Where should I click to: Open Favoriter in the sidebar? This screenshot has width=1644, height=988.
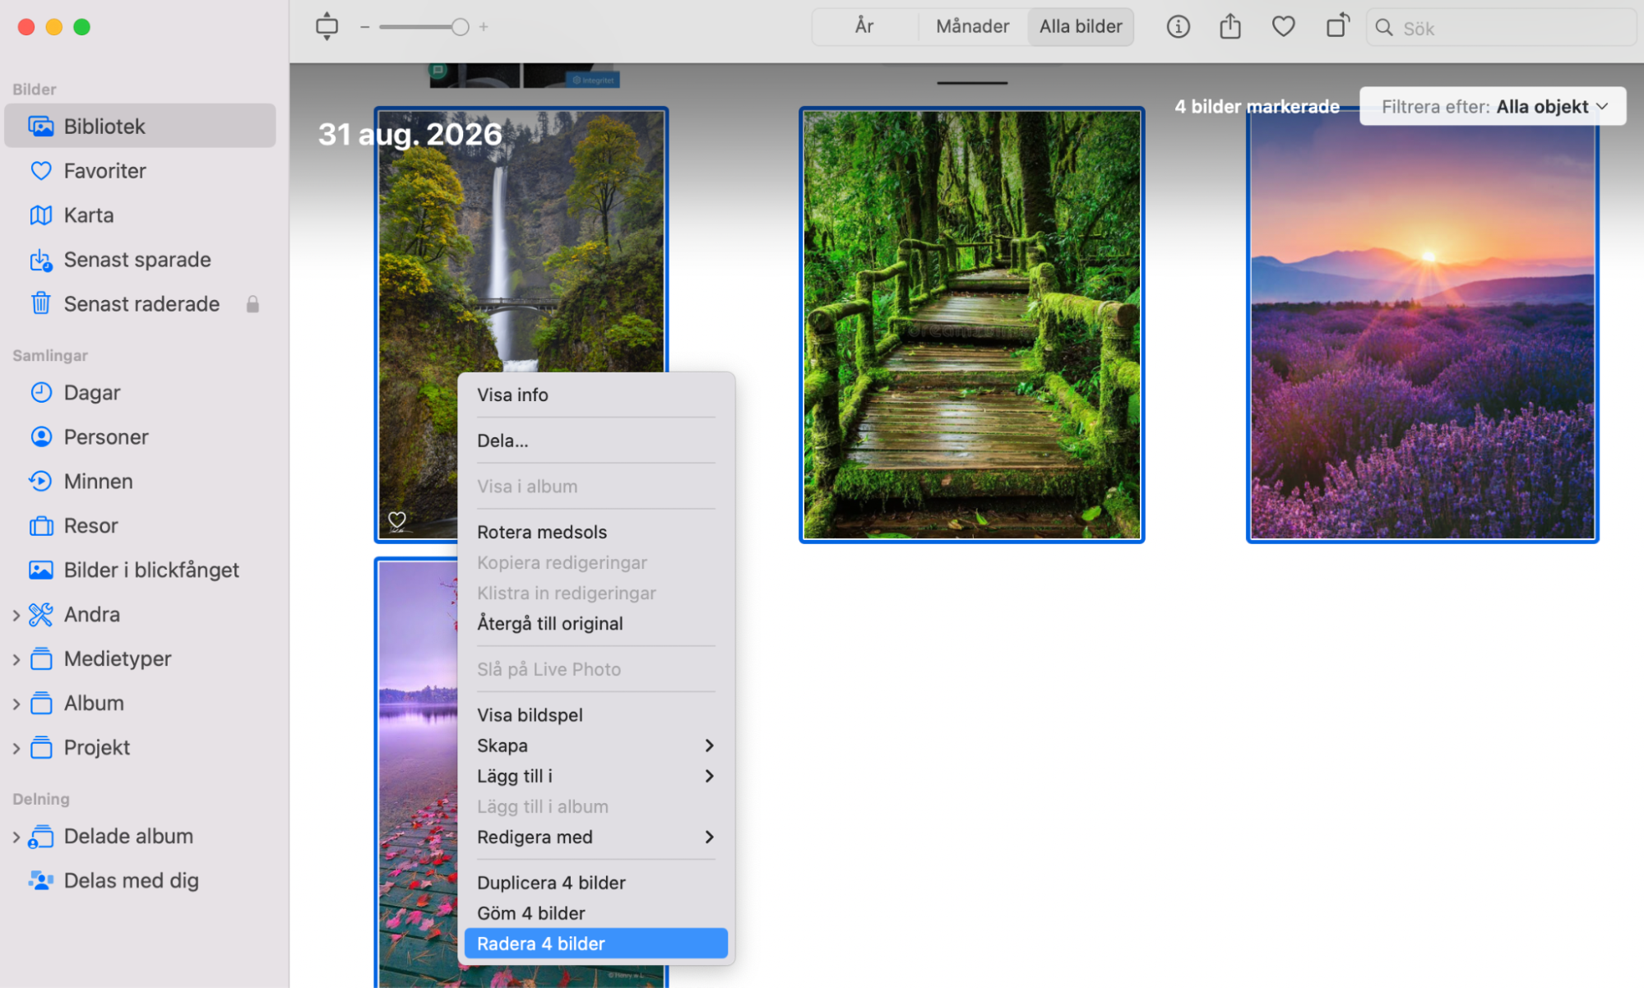coord(140,171)
